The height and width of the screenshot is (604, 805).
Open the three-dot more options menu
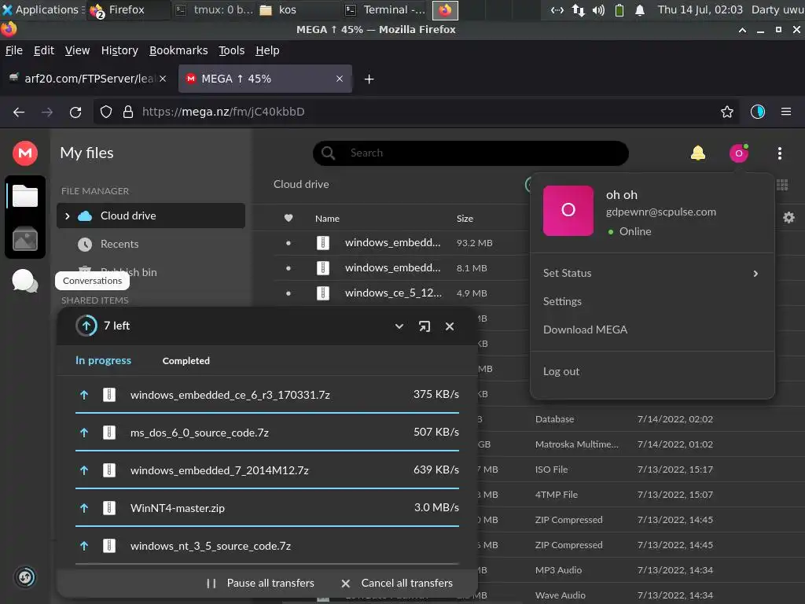click(779, 153)
